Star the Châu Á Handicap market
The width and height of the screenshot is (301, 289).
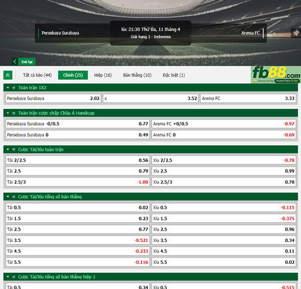click(x=14, y=113)
